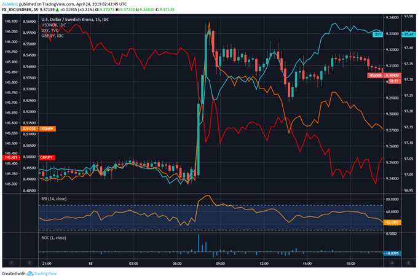The width and height of the screenshot is (418, 279).
Task: Click the 09:00 time axis label
Action: 220,264
